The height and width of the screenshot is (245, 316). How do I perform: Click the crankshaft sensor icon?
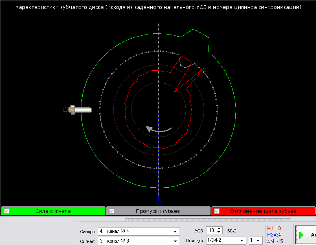tap(80, 110)
